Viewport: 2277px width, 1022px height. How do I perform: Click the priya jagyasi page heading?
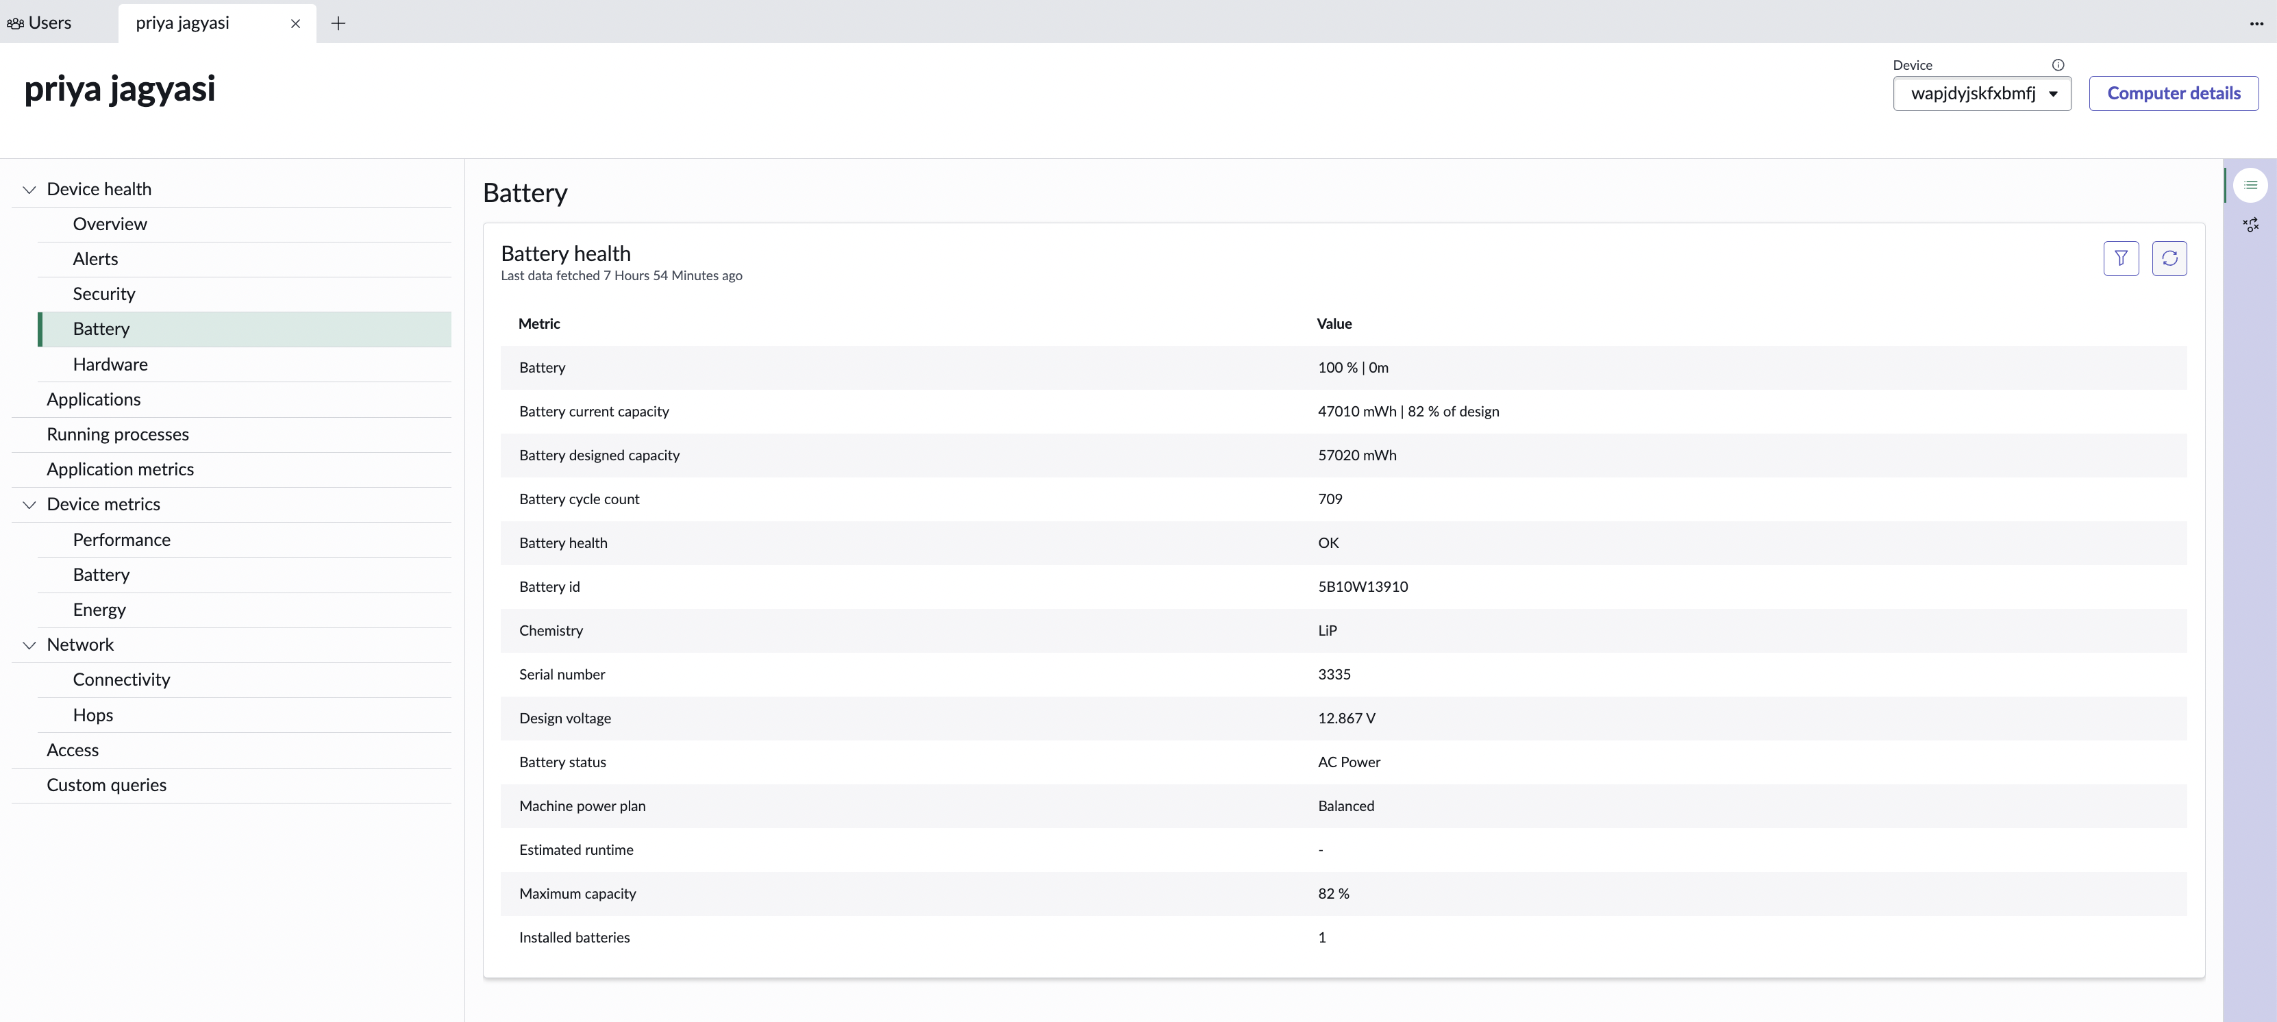pos(119,89)
